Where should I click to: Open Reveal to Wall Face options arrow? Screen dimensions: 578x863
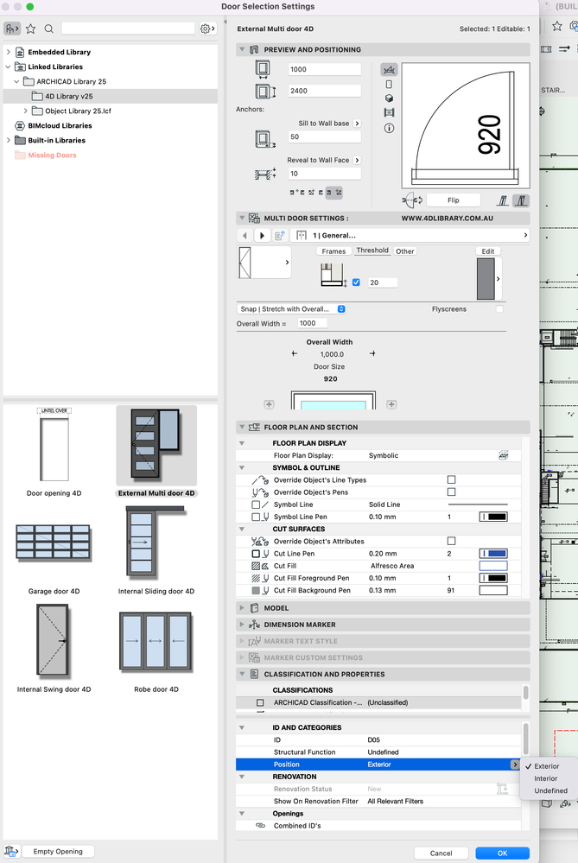point(358,160)
